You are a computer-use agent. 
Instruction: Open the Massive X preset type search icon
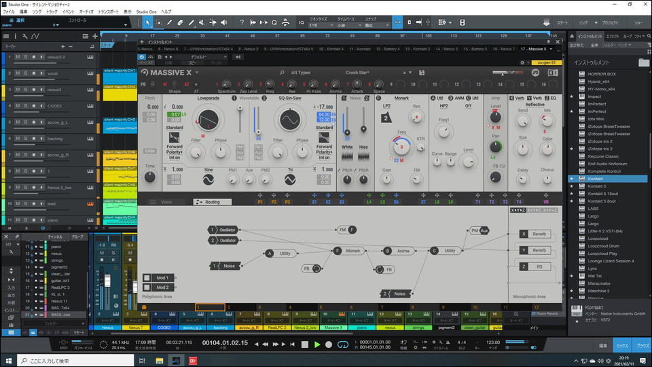(x=282, y=73)
